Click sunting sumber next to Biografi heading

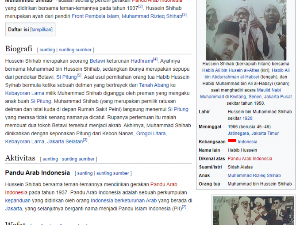point(75,50)
